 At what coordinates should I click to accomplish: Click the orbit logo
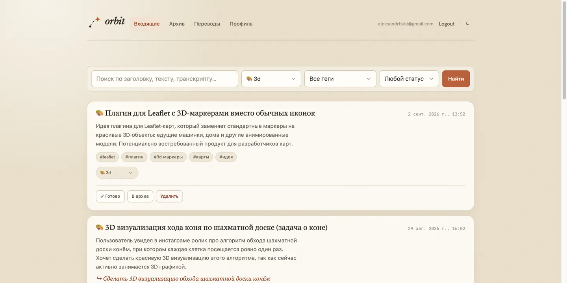pyautogui.click(x=107, y=22)
